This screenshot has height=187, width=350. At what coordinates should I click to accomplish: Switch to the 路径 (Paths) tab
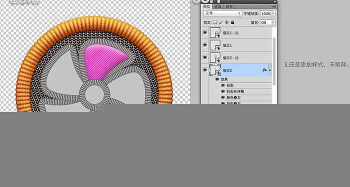(x=229, y=6)
